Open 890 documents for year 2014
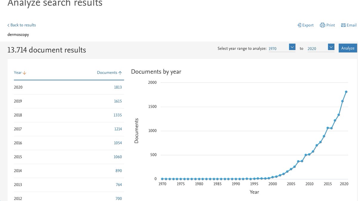Viewport: 358px width, 201px height. coord(119,171)
